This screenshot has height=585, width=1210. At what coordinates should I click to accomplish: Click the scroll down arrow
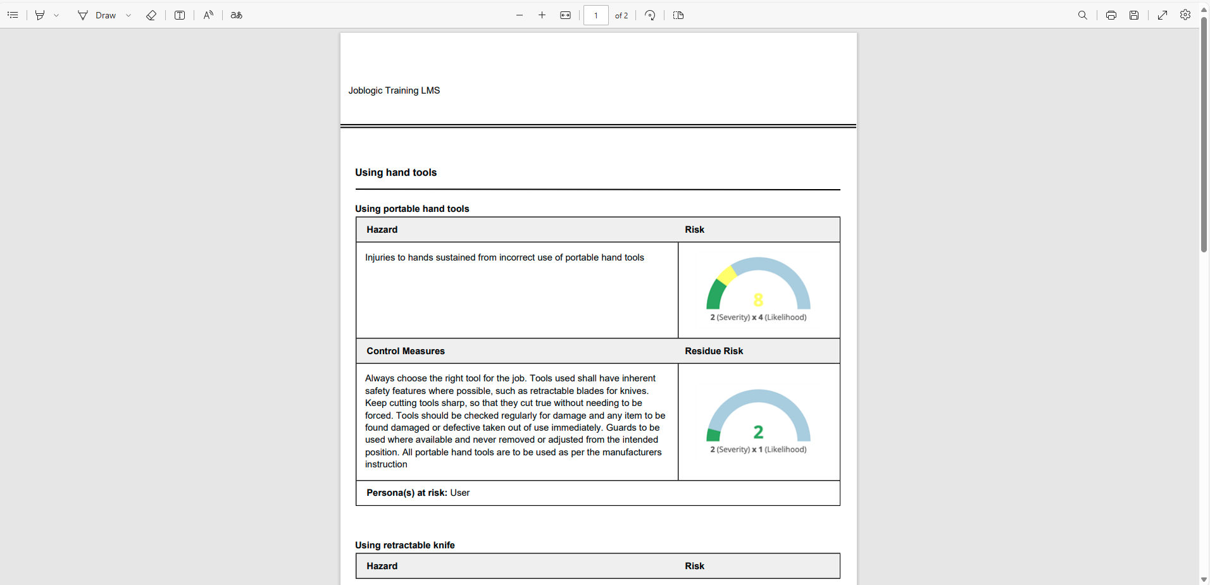pyautogui.click(x=1204, y=579)
